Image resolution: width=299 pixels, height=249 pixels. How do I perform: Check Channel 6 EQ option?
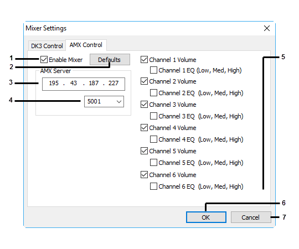coord(153,186)
